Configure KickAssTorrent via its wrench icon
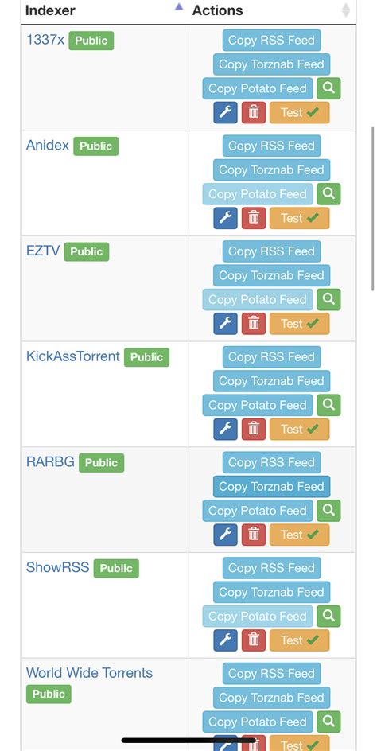The height and width of the screenshot is (751, 377). 225,429
